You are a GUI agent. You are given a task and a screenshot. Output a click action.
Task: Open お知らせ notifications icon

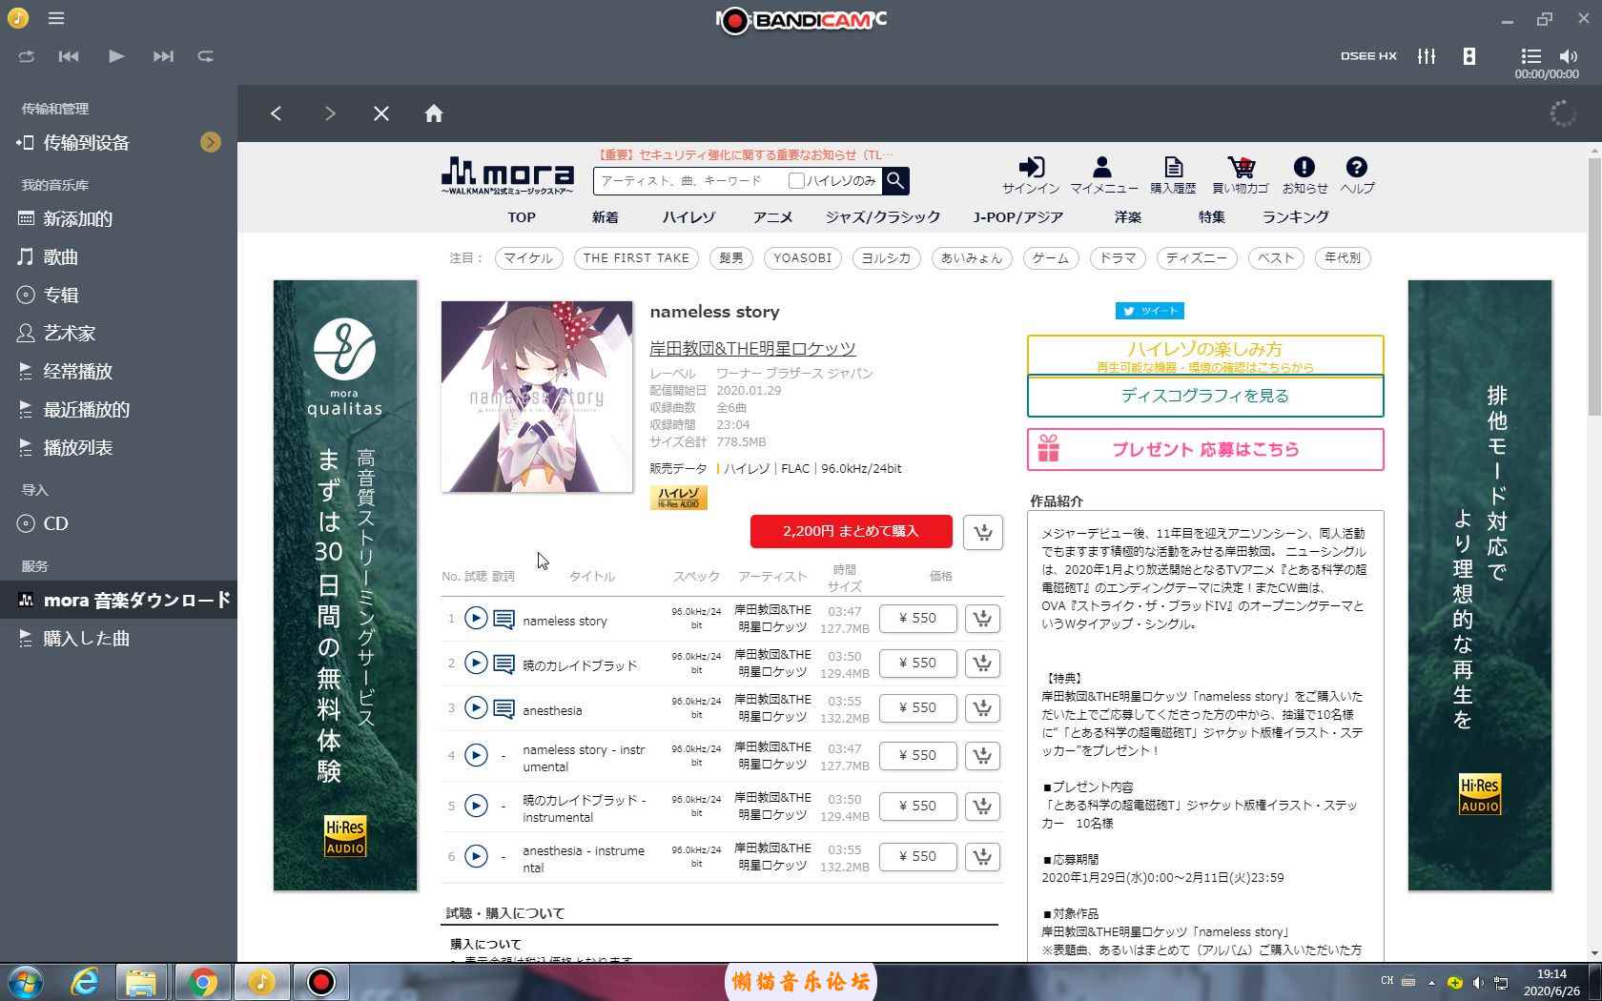point(1304,175)
